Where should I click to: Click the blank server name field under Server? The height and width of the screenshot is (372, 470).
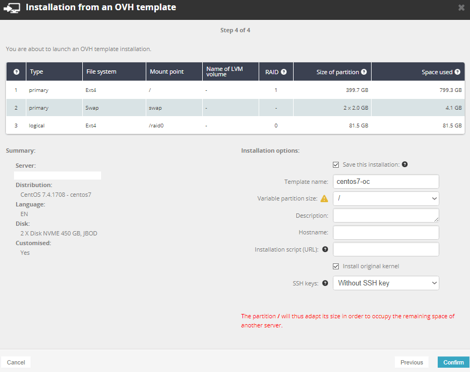pyautogui.click(x=58, y=175)
